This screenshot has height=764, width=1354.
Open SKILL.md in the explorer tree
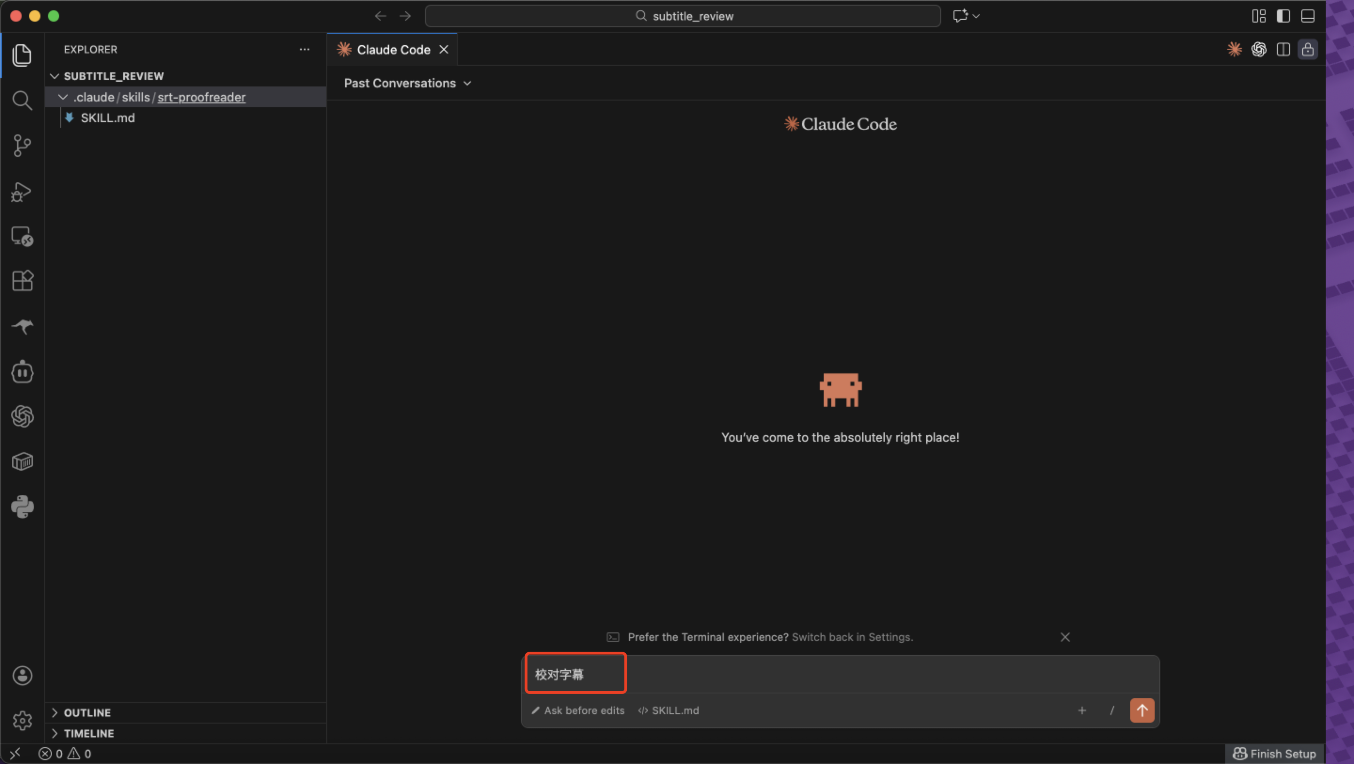tap(107, 117)
